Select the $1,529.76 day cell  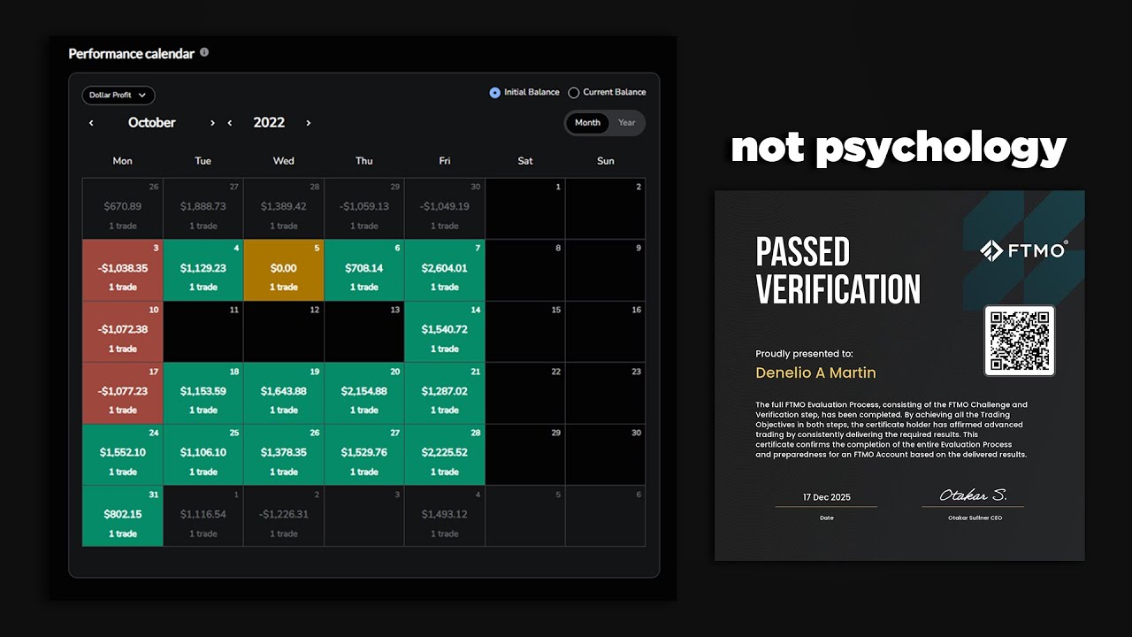coord(364,455)
